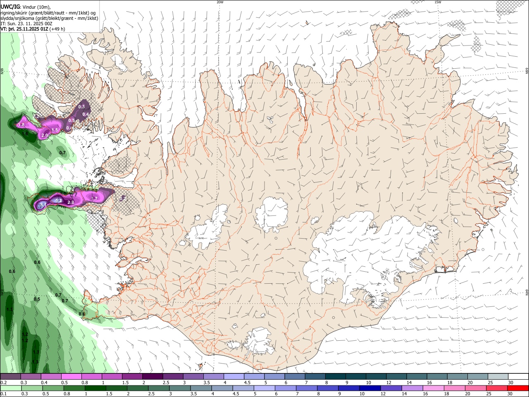Click the bright pink snow swatch between 0.5 and 0.8

pos(71,377)
